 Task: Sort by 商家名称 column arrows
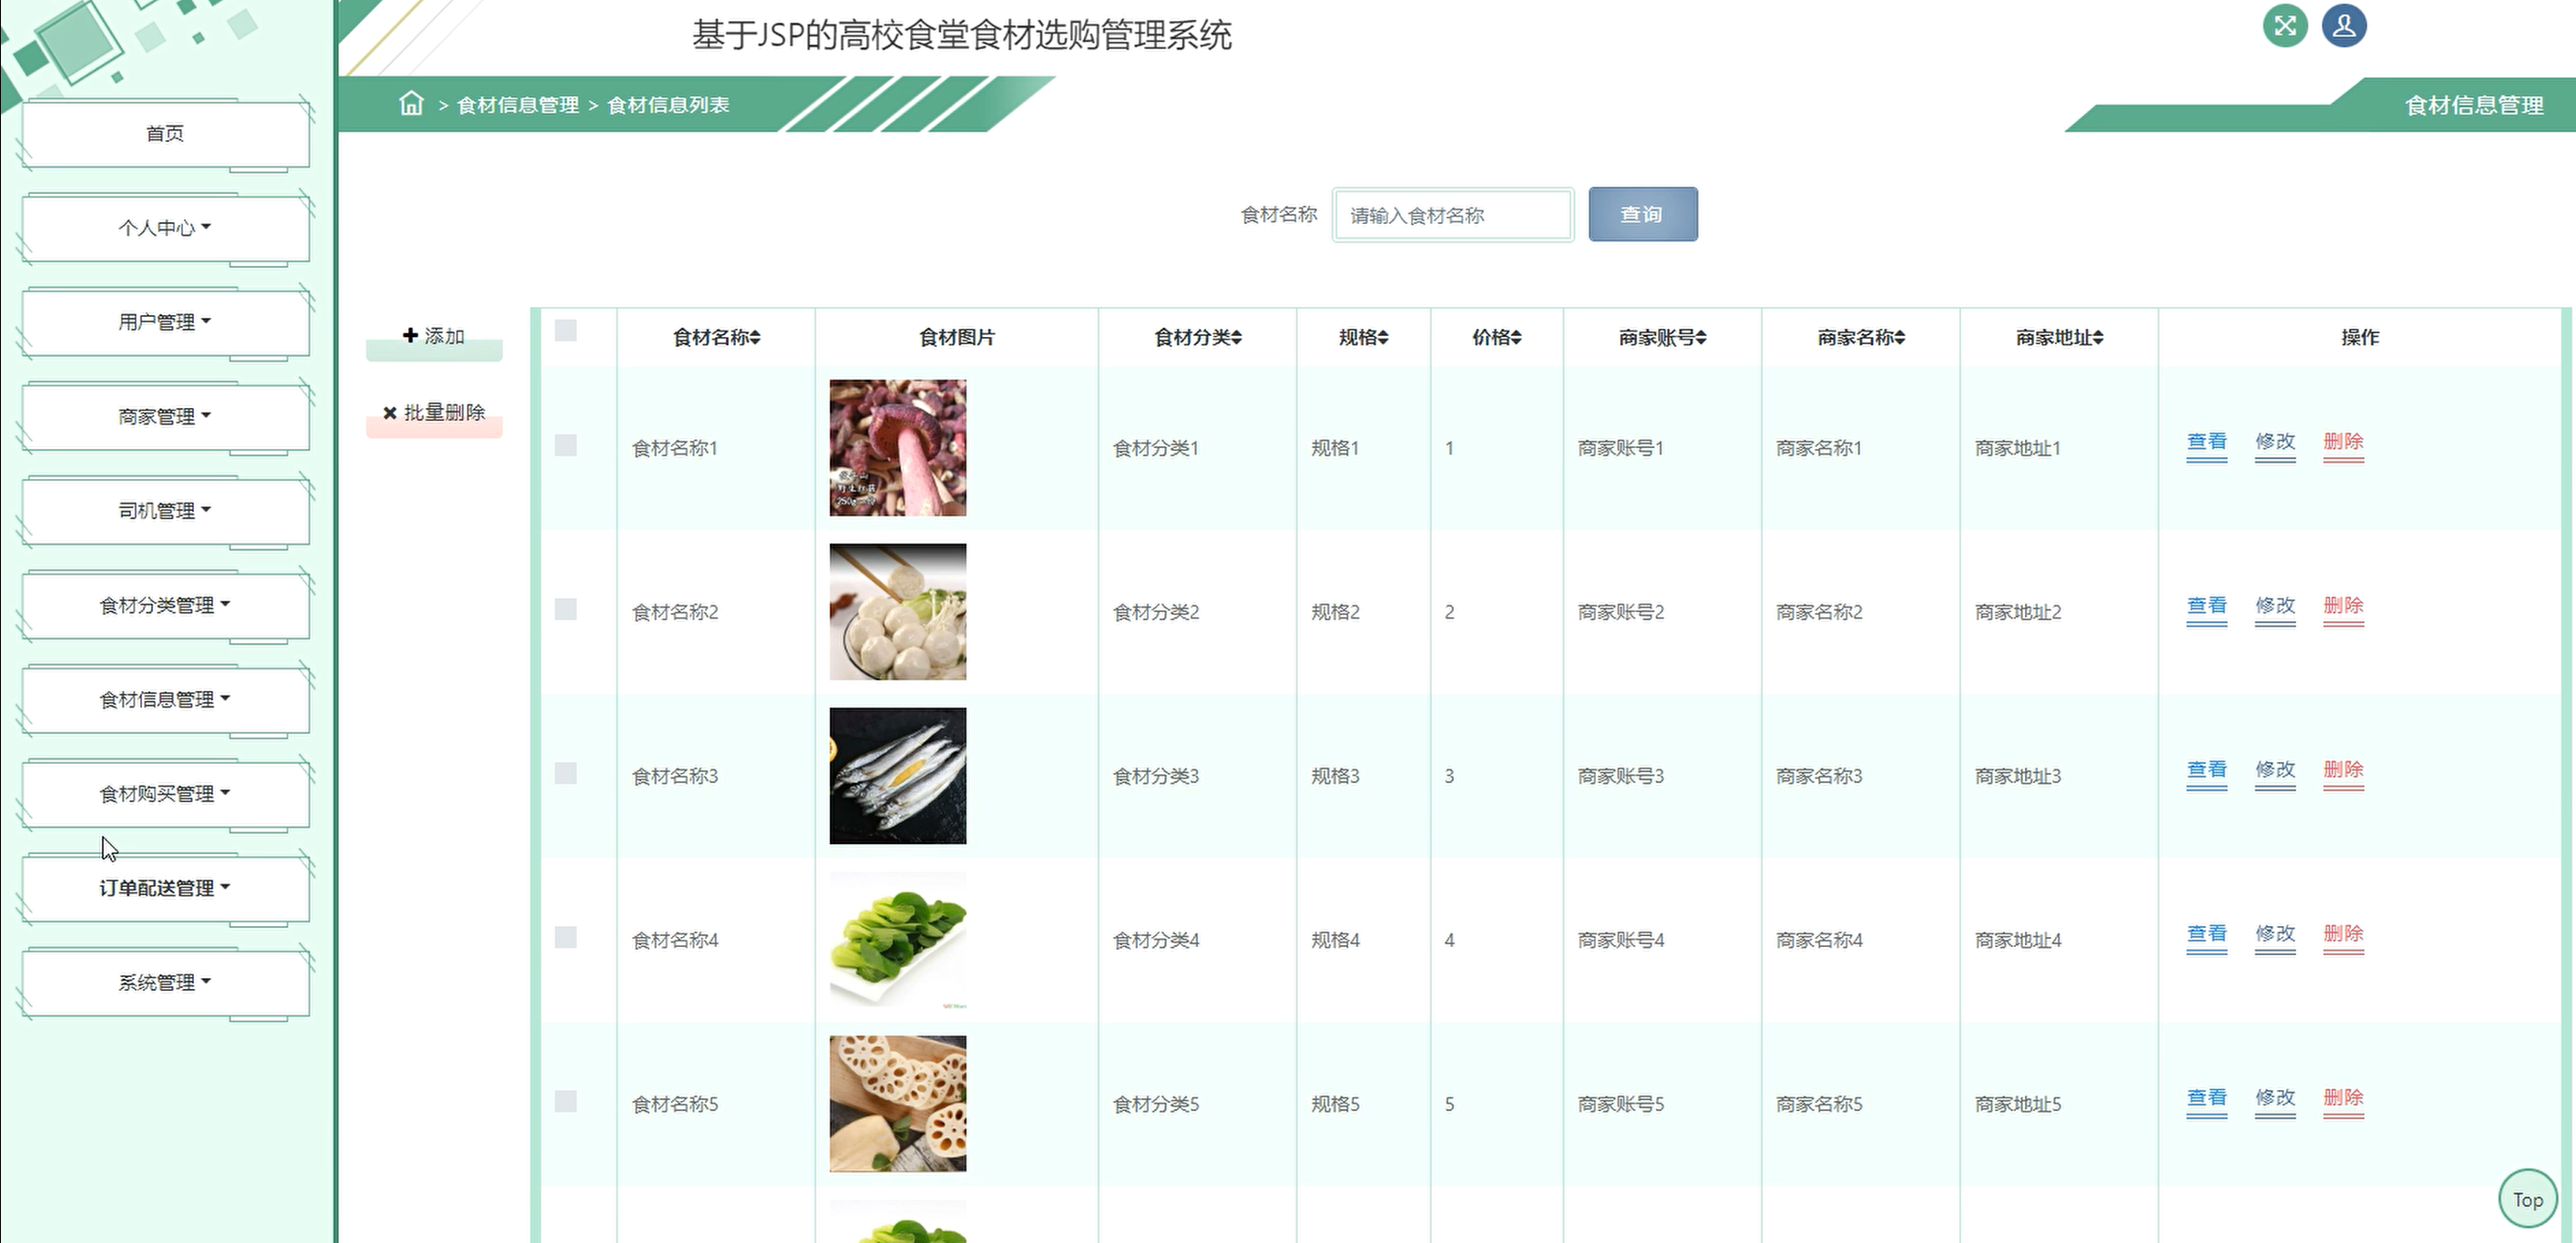coord(1900,338)
